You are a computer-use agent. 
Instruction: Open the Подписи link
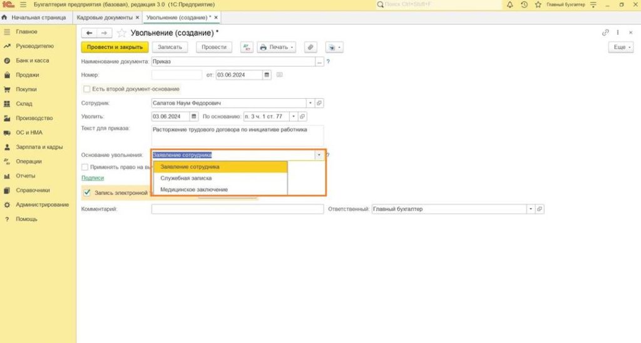(92, 178)
